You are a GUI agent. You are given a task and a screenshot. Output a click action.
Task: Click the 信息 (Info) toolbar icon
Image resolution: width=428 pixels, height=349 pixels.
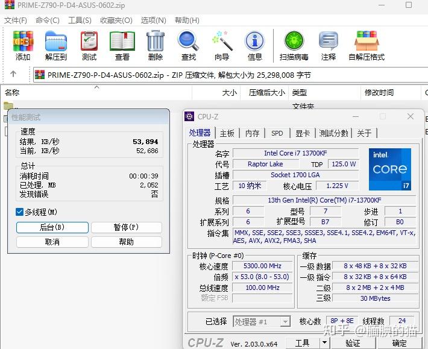click(x=254, y=41)
